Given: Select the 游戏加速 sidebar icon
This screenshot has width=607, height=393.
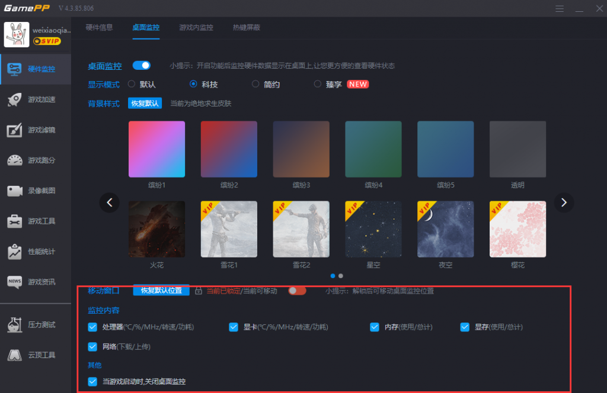Looking at the screenshot, I should pos(36,99).
